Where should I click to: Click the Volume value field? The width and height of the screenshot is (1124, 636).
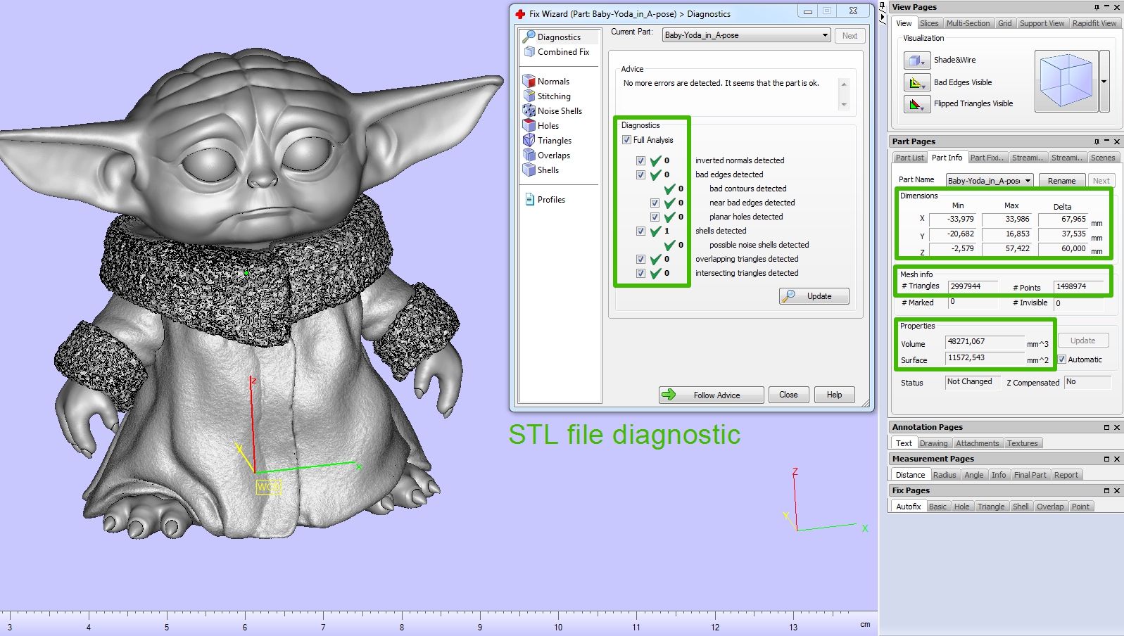[985, 342]
